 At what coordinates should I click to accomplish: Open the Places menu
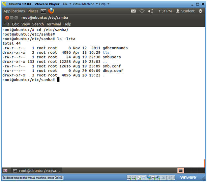[x=33, y=11]
